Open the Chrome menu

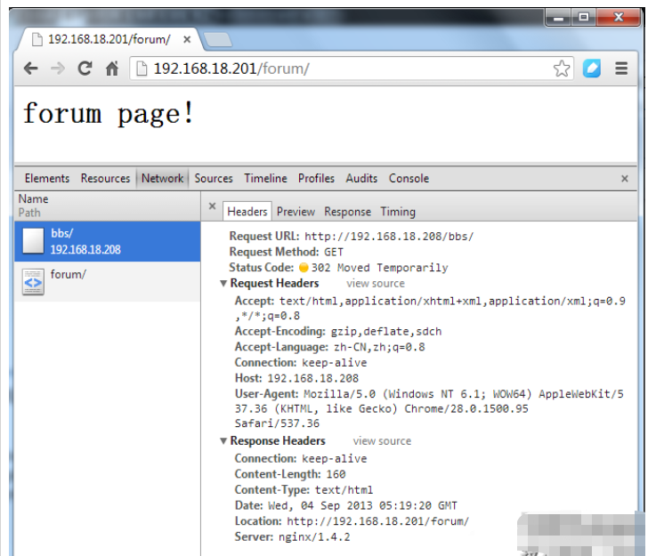pos(621,68)
